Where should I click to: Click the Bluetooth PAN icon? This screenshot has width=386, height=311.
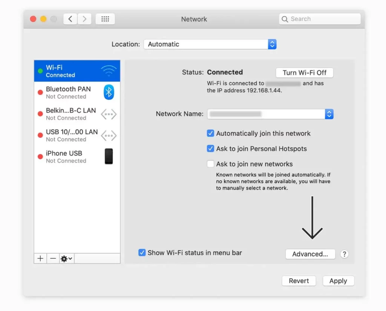click(109, 92)
